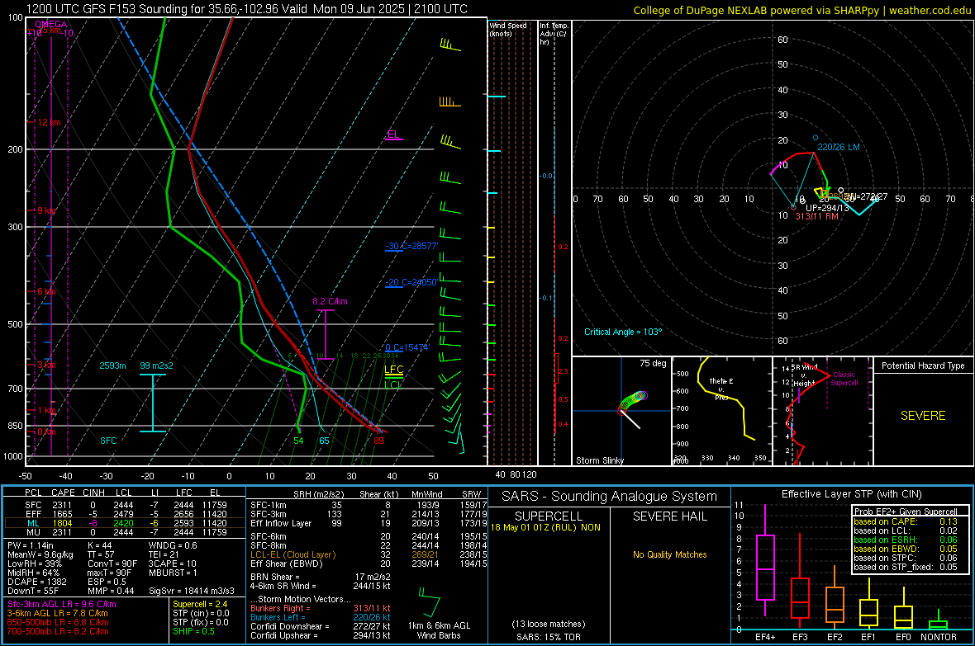Click the 0 C=15474' freezing level label
The height and width of the screenshot is (646, 975).
point(407,348)
